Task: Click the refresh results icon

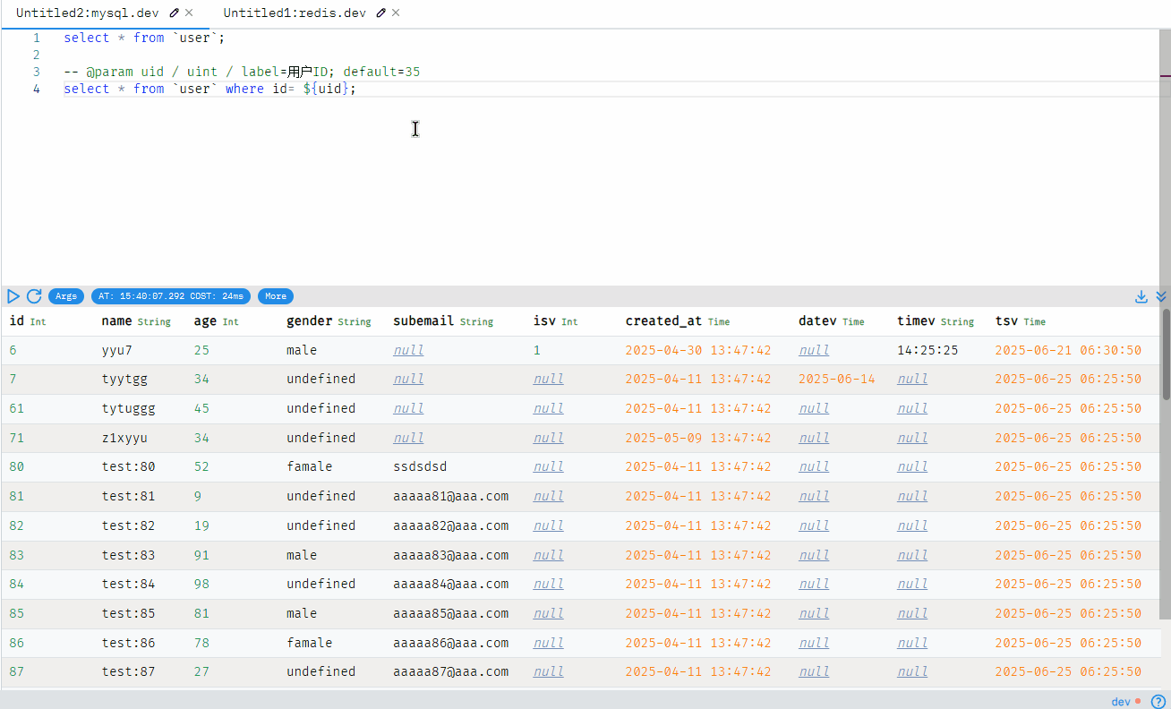Action: coord(34,296)
